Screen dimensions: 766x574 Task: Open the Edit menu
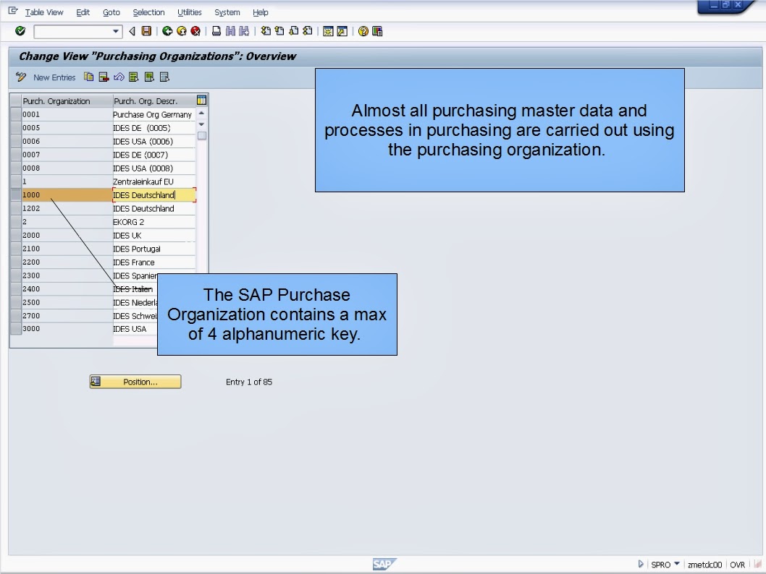click(x=83, y=12)
